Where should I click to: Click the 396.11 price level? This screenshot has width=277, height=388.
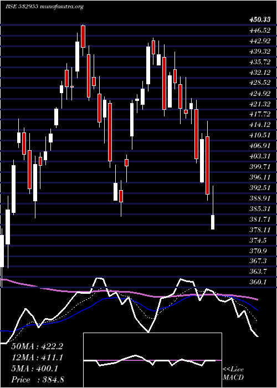[x=260, y=177]
